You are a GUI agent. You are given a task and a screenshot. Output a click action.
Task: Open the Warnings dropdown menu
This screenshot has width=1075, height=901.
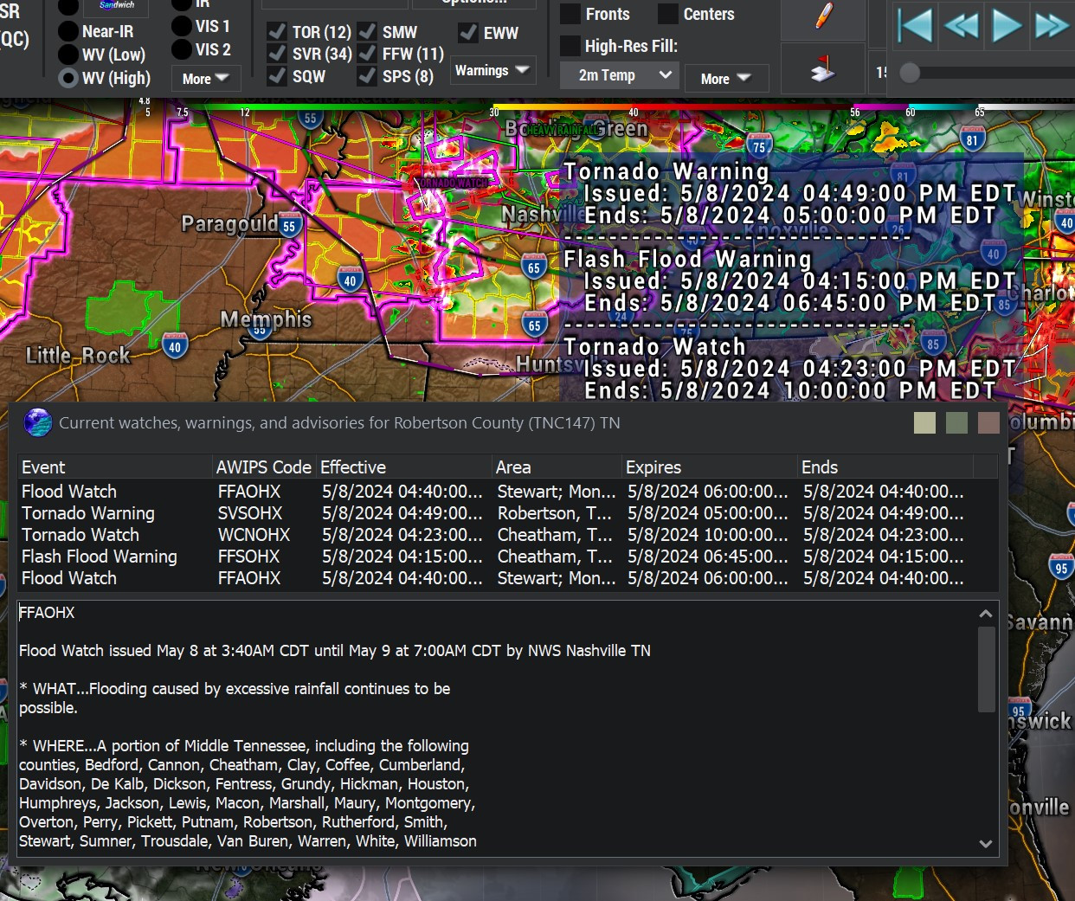pos(492,71)
